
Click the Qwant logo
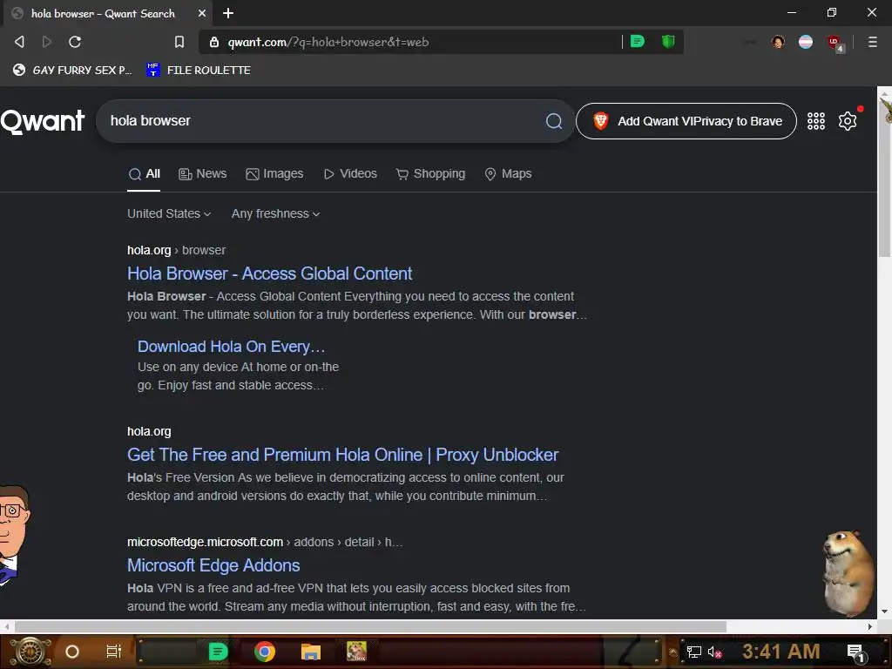(x=42, y=121)
